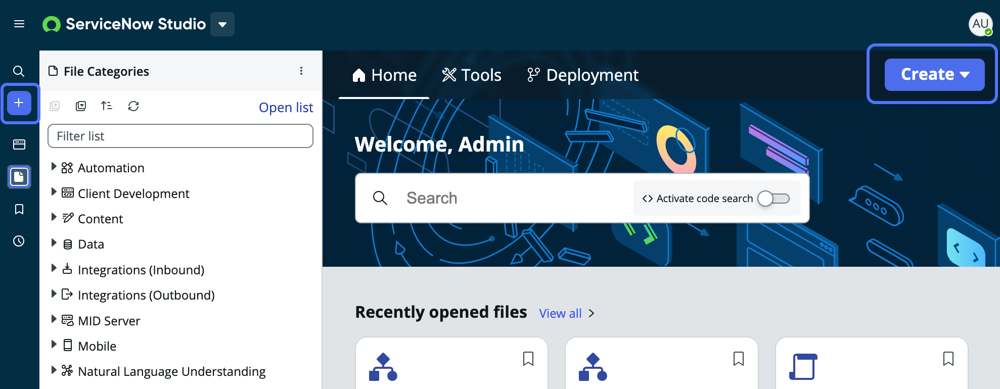
Task: Expand the Data category
Action: click(x=54, y=243)
